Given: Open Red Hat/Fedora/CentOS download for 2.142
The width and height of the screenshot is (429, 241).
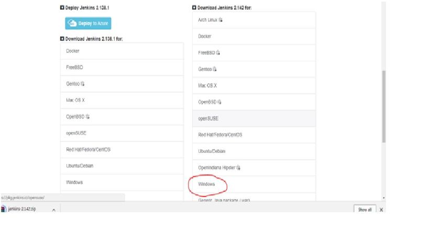Looking at the screenshot, I should coord(254,135).
